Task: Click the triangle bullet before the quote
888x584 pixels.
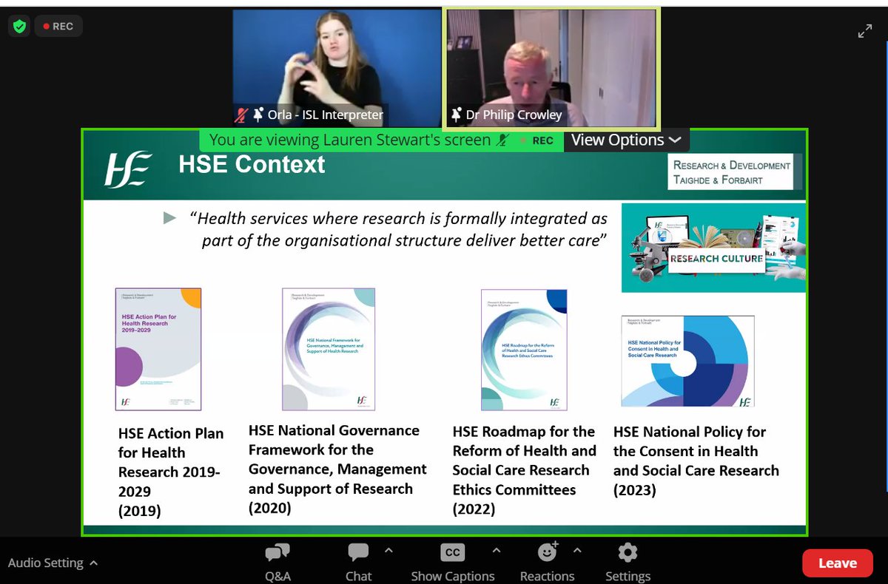Action: point(170,218)
